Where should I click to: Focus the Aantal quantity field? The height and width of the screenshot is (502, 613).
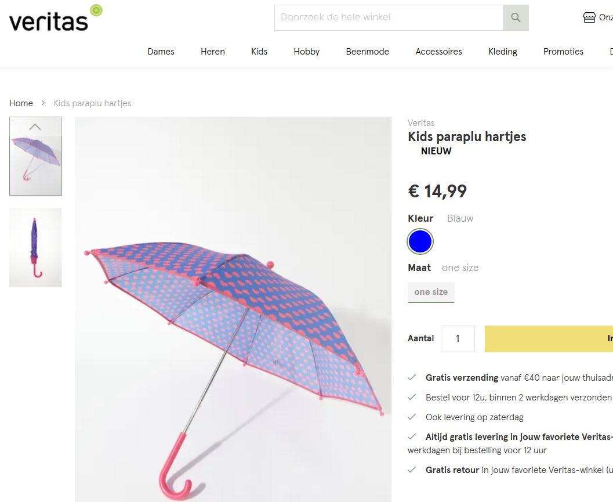[x=458, y=339]
